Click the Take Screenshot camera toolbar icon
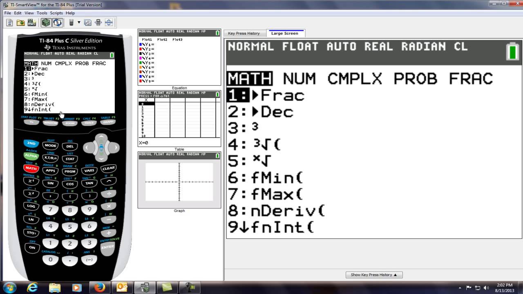The height and width of the screenshot is (294, 523). [31, 22]
